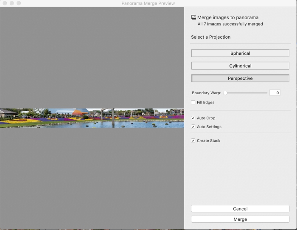297x230 pixels.
Task: Cancel the panorama merge
Action: 240,209
